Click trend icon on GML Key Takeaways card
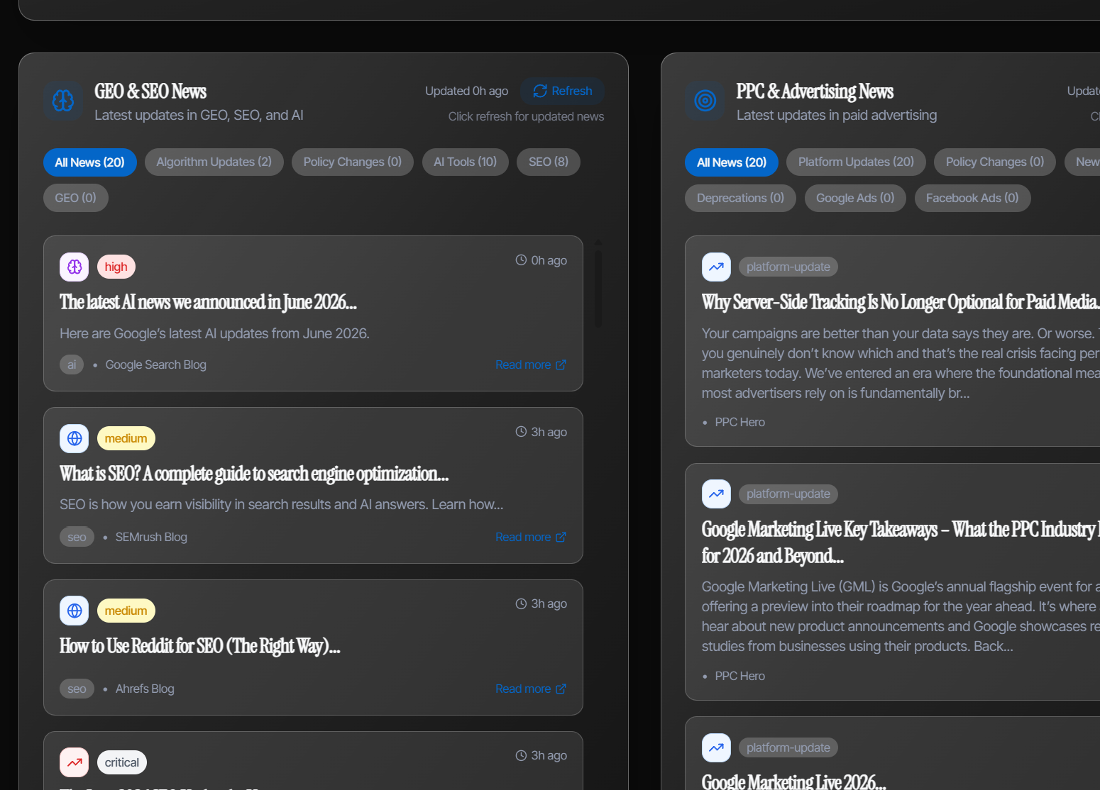1100x790 pixels. point(716,494)
